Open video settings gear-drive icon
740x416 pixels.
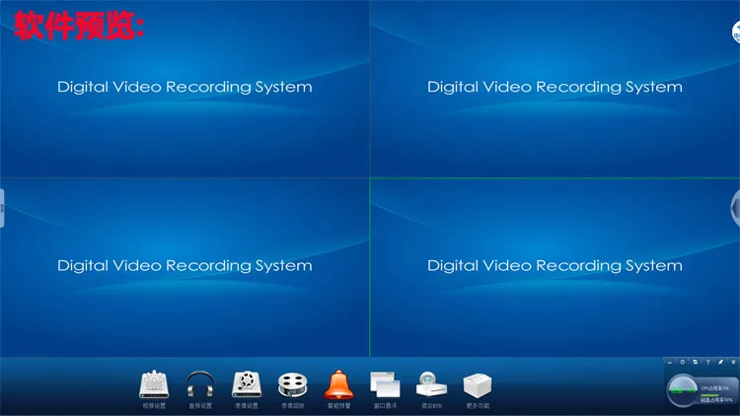coord(154,385)
